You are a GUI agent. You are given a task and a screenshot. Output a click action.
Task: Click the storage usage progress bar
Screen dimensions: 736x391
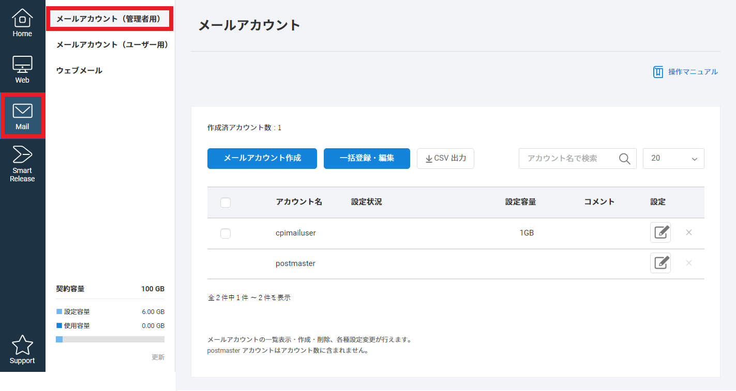110,339
